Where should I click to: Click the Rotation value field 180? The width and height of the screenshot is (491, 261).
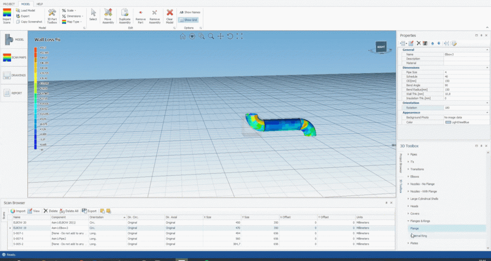coord(466,108)
